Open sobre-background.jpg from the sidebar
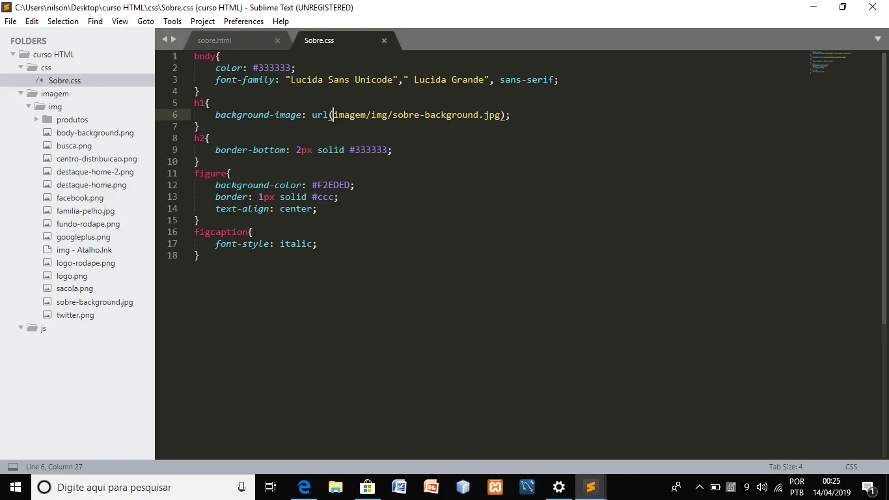 [x=94, y=302]
